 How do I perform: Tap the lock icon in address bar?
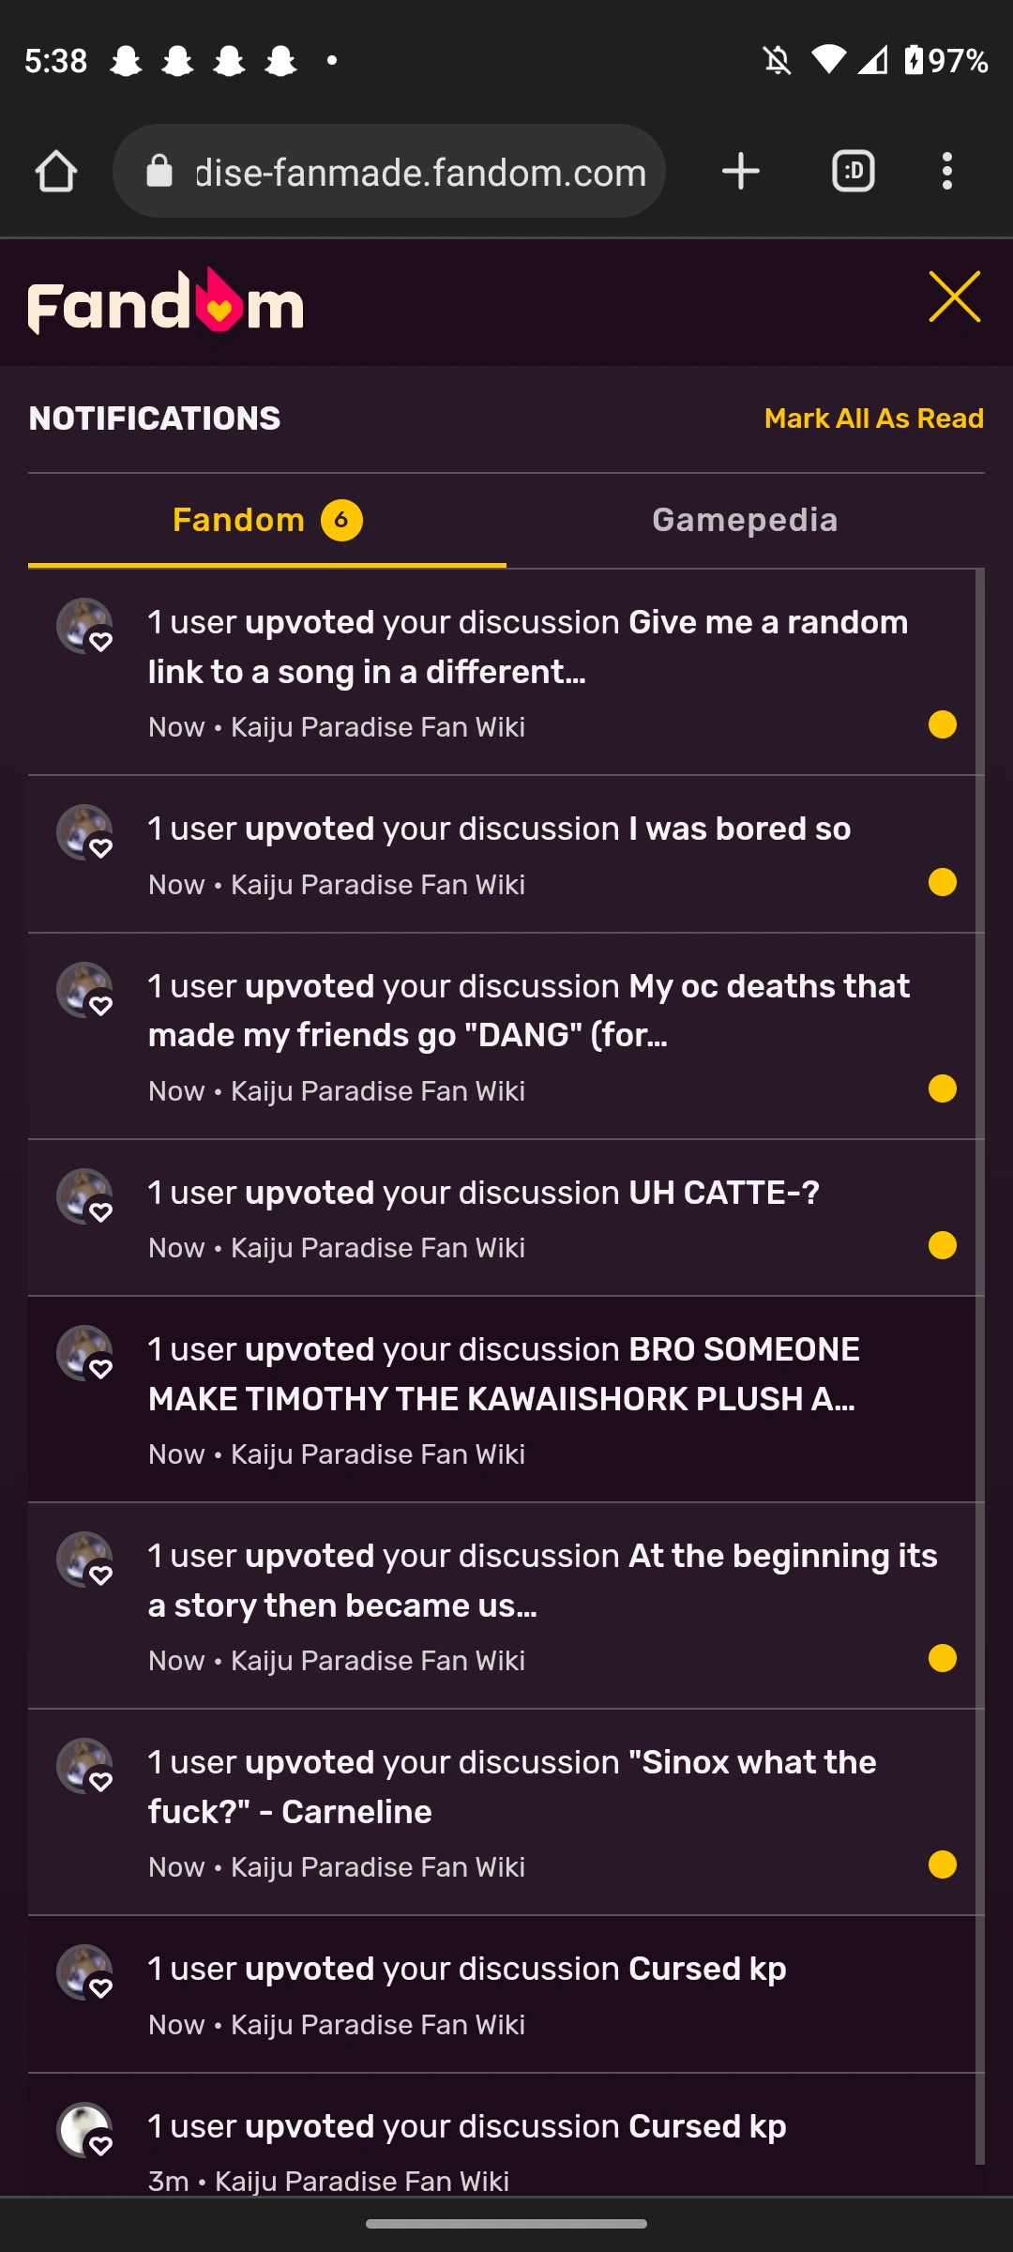pos(160,172)
